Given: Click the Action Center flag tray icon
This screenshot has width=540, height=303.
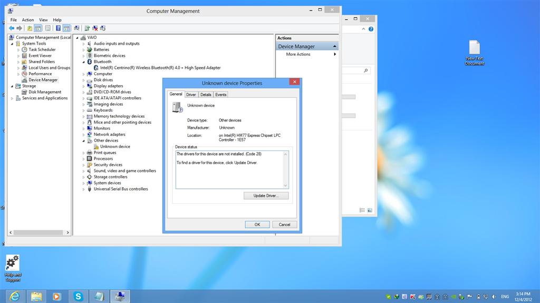Looking at the screenshot, I should [469, 297].
